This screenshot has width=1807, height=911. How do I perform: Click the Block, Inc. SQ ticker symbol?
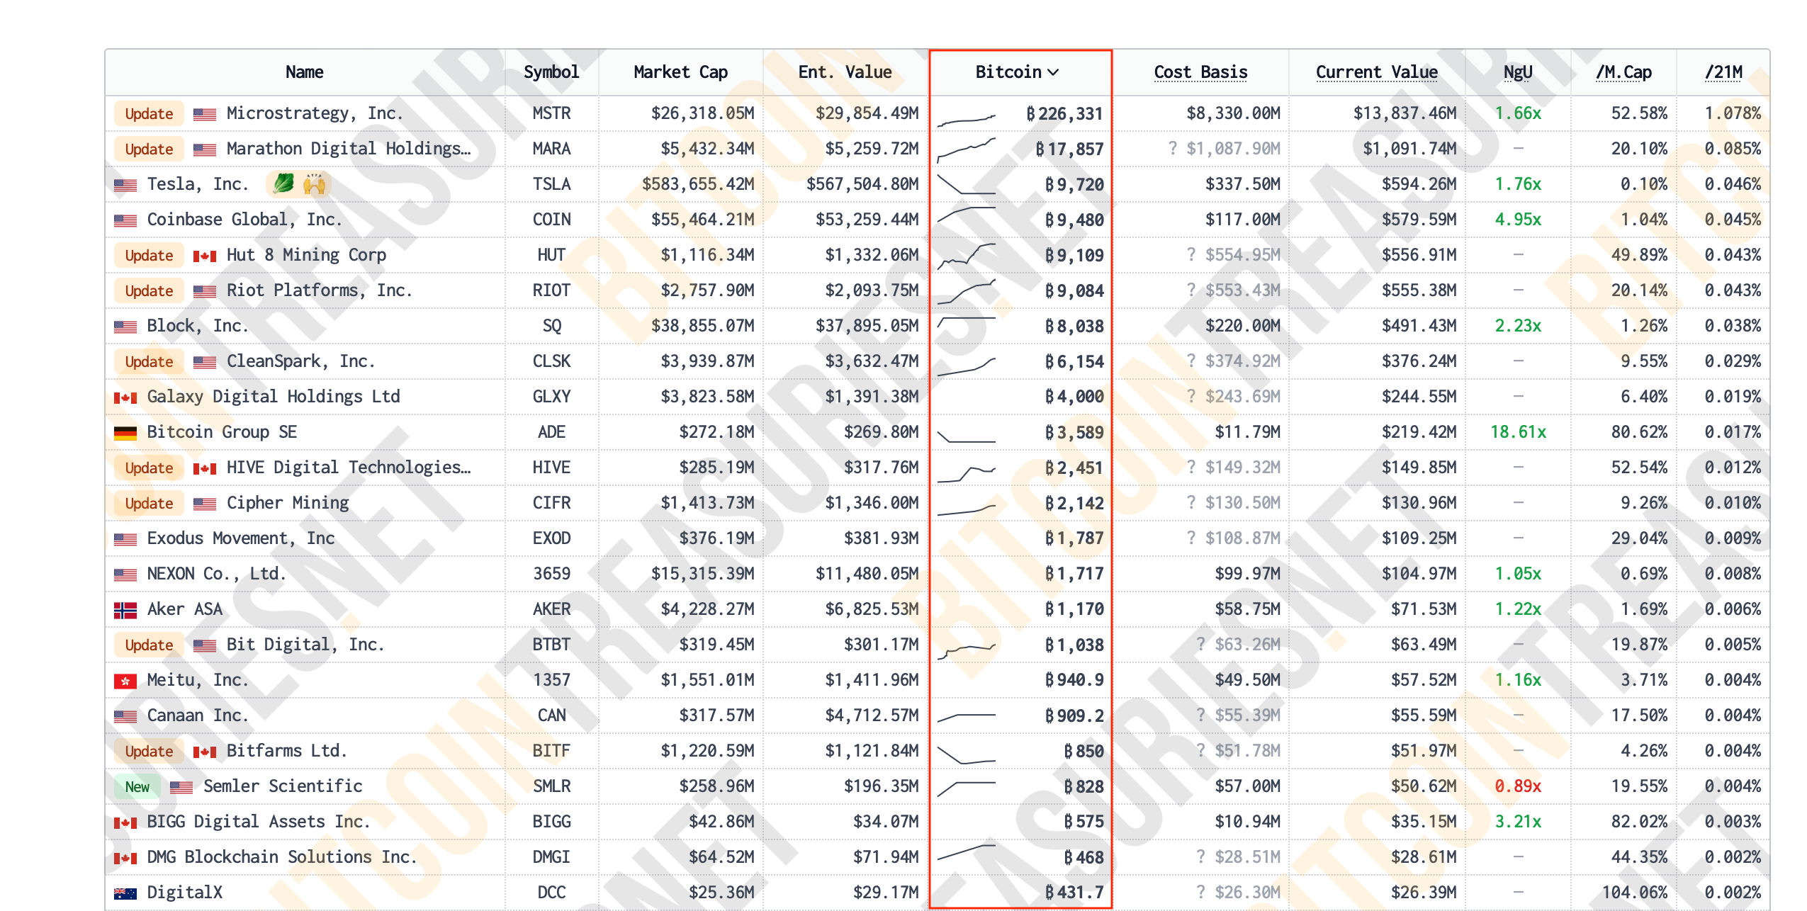pyautogui.click(x=551, y=326)
